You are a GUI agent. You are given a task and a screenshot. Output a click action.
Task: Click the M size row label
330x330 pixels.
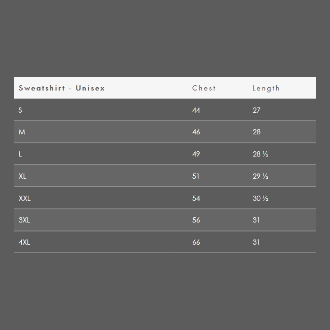click(x=22, y=132)
